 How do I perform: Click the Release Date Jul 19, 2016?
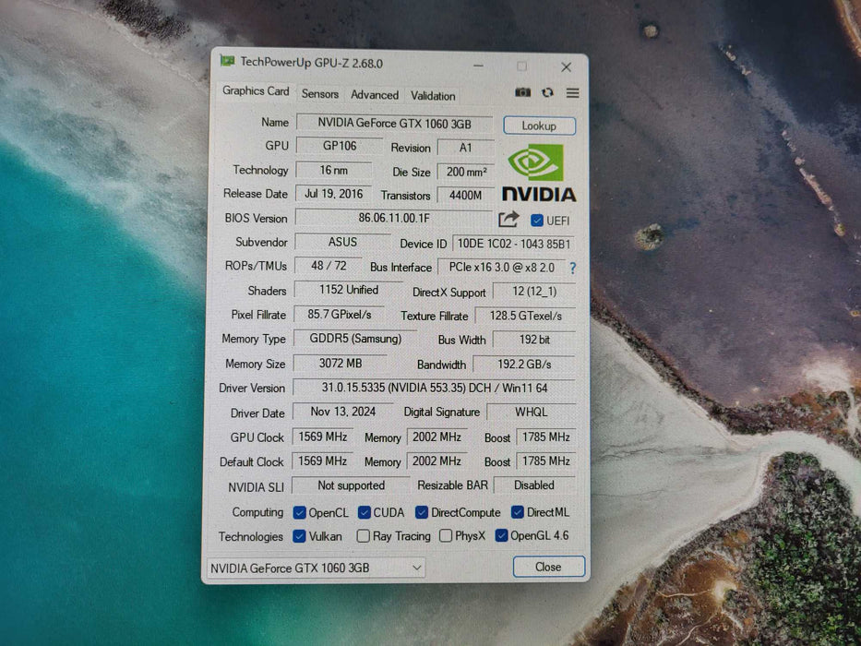333,194
